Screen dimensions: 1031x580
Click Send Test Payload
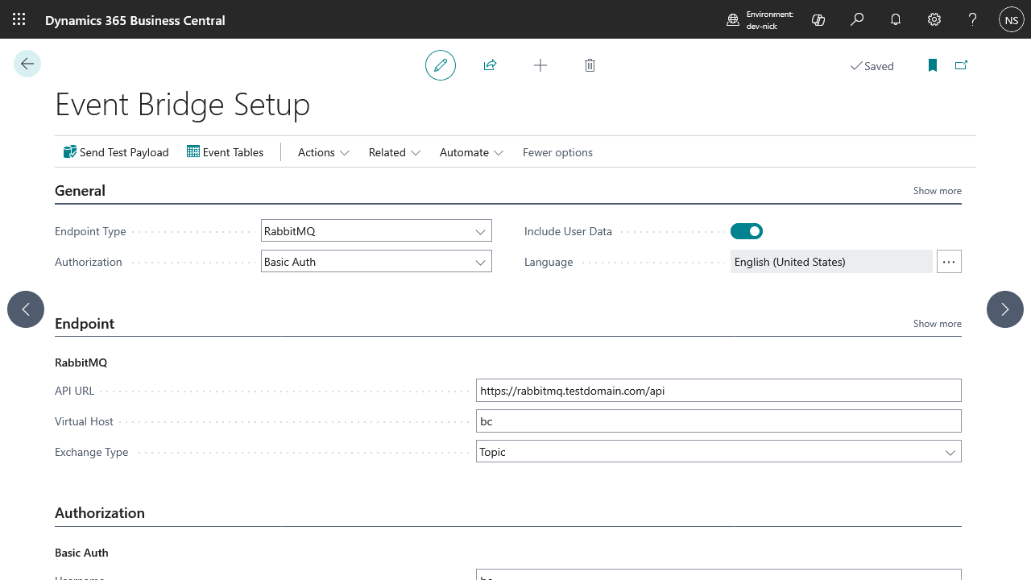[116, 152]
